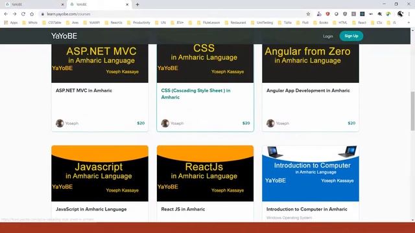Screen dimensions: 415x233
Task: Open the Angular from Zero thumbnail
Action: point(311,63)
